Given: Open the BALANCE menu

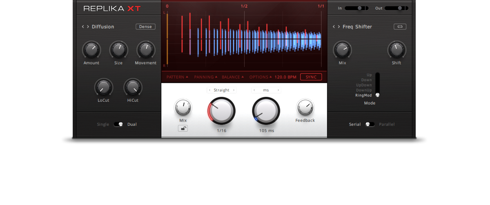Looking at the screenshot, I should (x=233, y=77).
